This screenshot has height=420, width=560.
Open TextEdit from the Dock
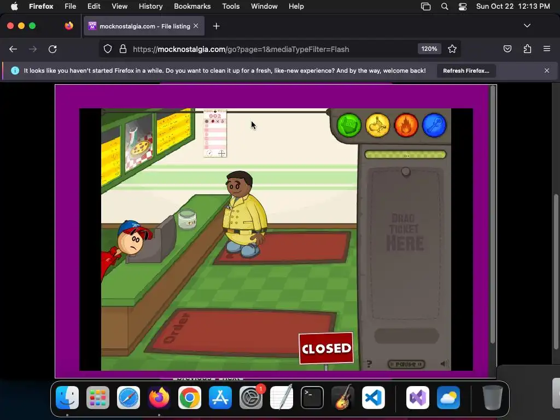click(282, 398)
